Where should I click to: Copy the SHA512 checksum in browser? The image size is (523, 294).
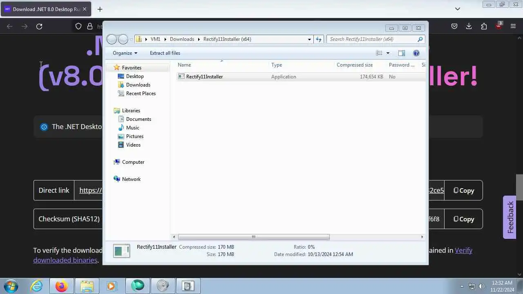coord(464,219)
